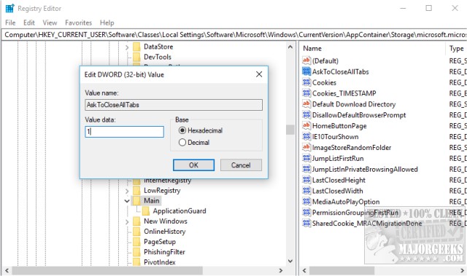Expand the LowRegistry key
This screenshot has height=276, width=467.
click(127, 191)
